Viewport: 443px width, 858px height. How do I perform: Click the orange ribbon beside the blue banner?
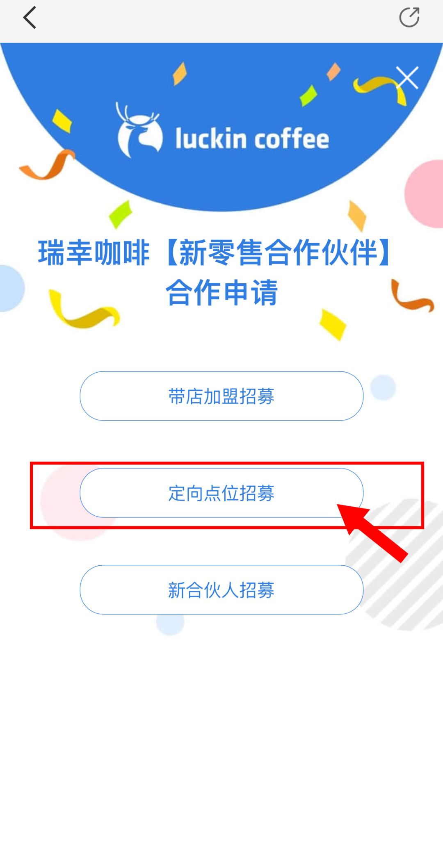point(47,164)
